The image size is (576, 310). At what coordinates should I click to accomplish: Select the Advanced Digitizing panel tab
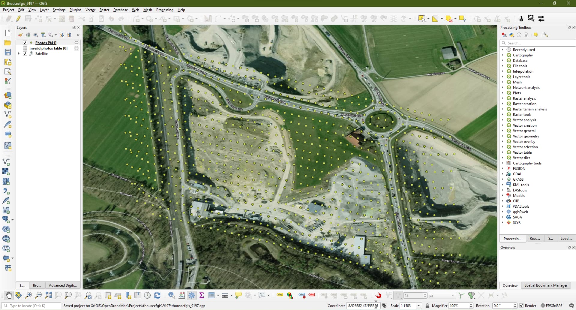[63, 285]
